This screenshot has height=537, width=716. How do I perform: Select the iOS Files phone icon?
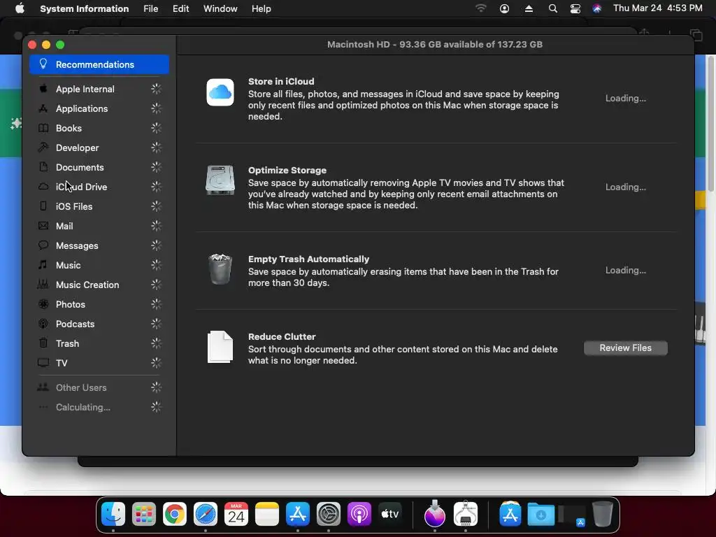coord(43,206)
